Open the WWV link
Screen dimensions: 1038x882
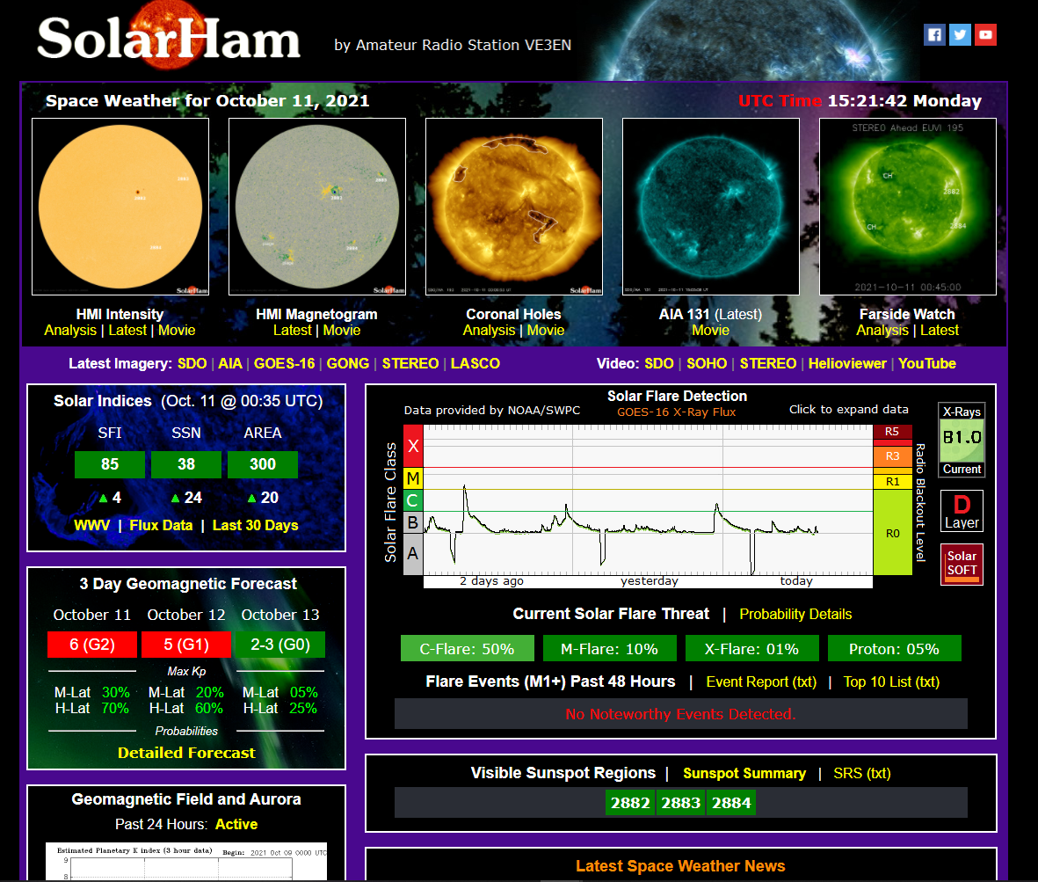tap(92, 525)
